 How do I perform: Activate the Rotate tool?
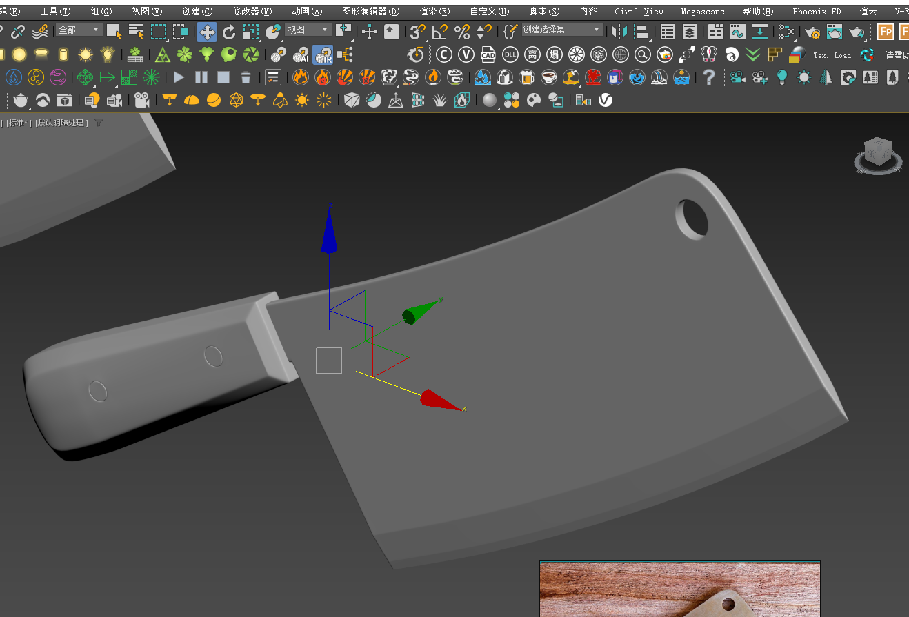(229, 32)
